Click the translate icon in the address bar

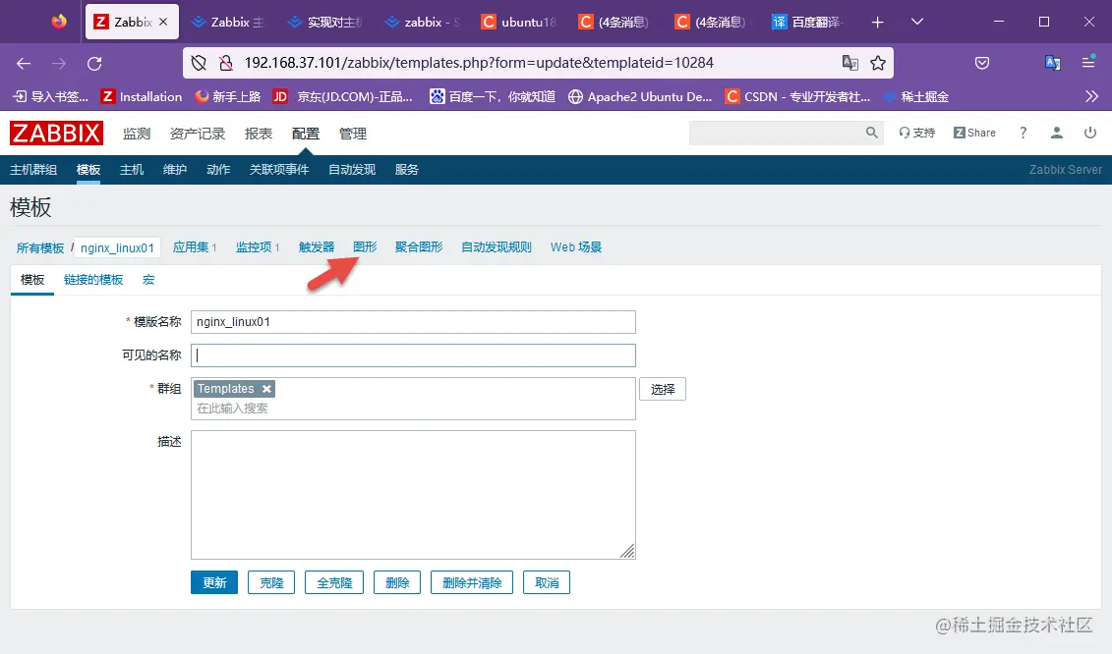point(849,61)
